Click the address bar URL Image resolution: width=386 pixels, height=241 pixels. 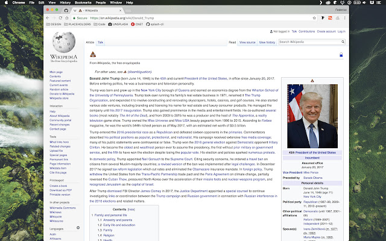[x=122, y=18]
